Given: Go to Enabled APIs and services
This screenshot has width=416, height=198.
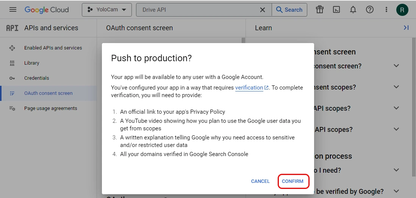Looking at the screenshot, I should [x=53, y=48].
